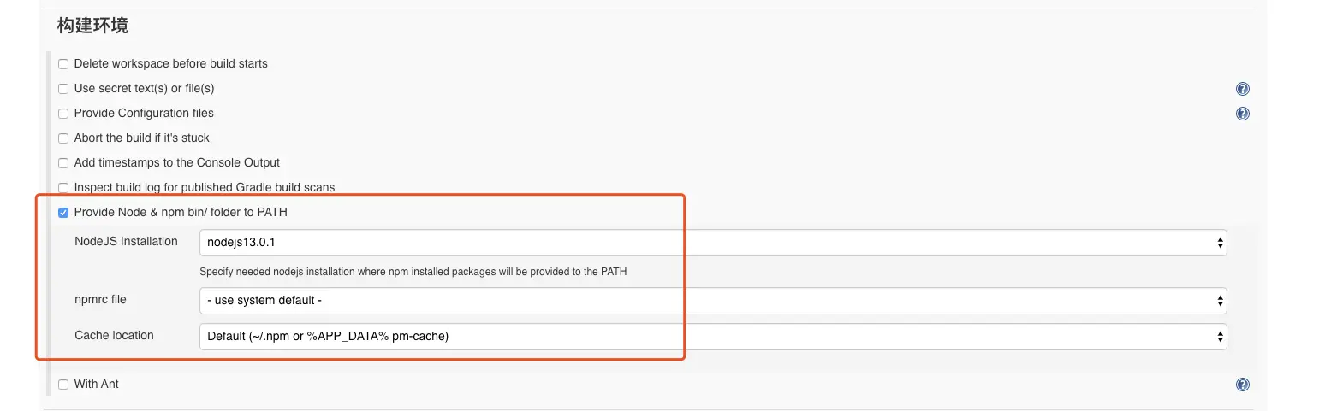Click the Abort the build if it's stuck label
The image size is (1319, 411).
pyautogui.click(x=142, y=138)
